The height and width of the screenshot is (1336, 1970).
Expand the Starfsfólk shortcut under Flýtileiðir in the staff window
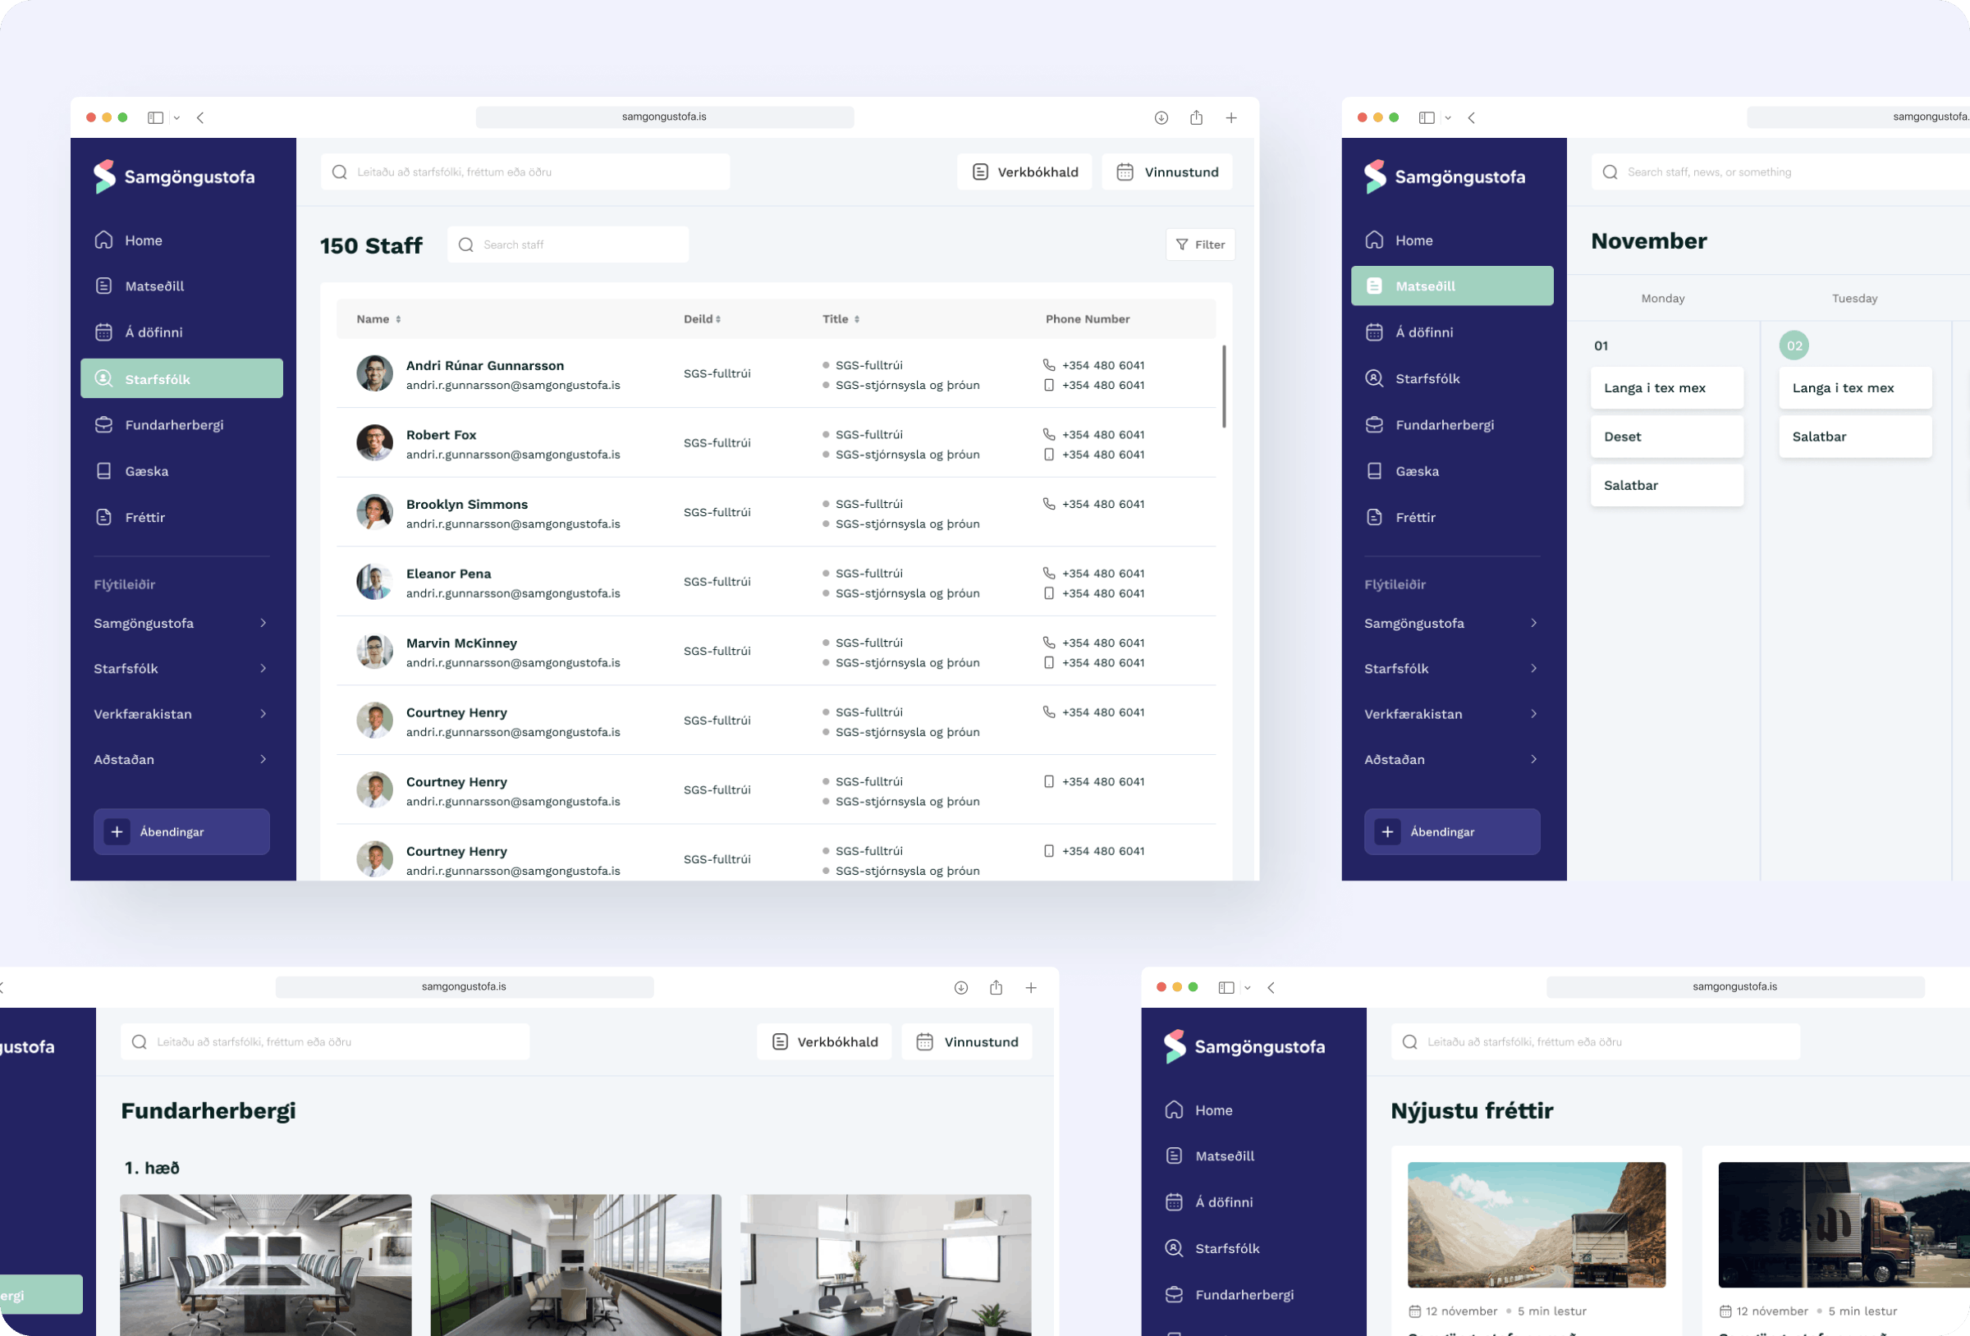click(263, 669)
